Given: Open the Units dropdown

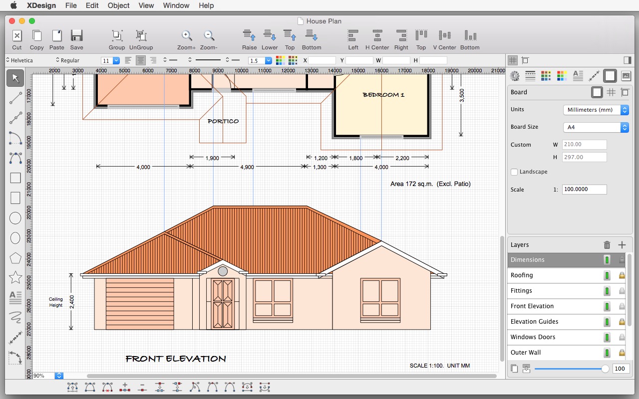Looking at the screenshot, I should (x=596, y=110).
